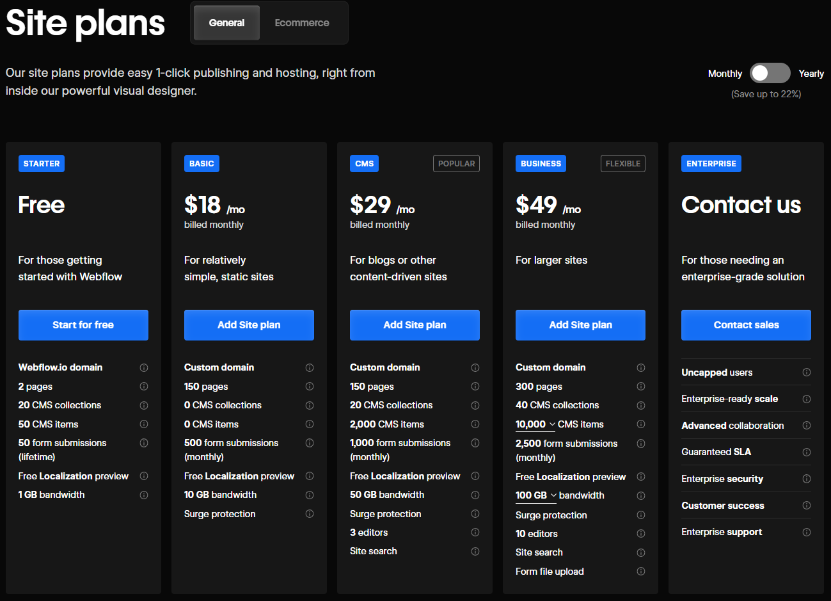The image size is (831, 601).
Task: Show info for Uncapped users
Action: coord(807,373)
